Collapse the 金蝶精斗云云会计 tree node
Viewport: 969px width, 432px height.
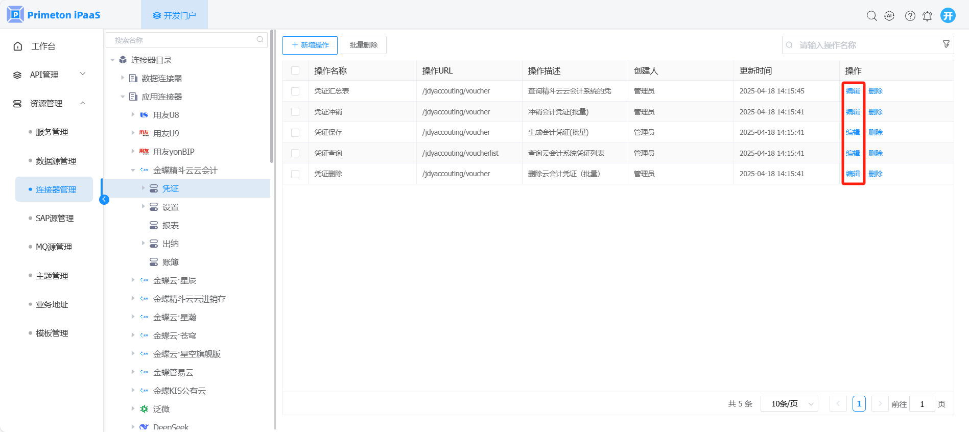point(133,170)
